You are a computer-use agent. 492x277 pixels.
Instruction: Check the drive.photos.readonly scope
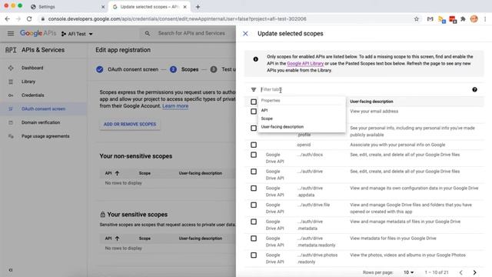click(x=254, y=255)
